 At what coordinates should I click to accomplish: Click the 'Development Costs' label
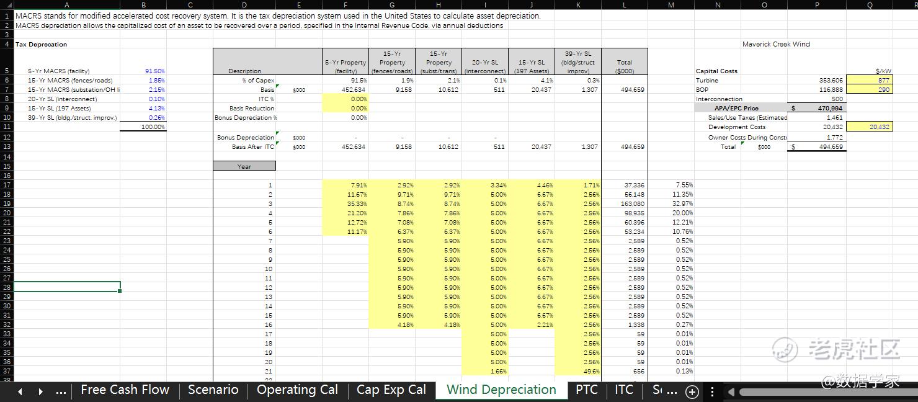737,127
